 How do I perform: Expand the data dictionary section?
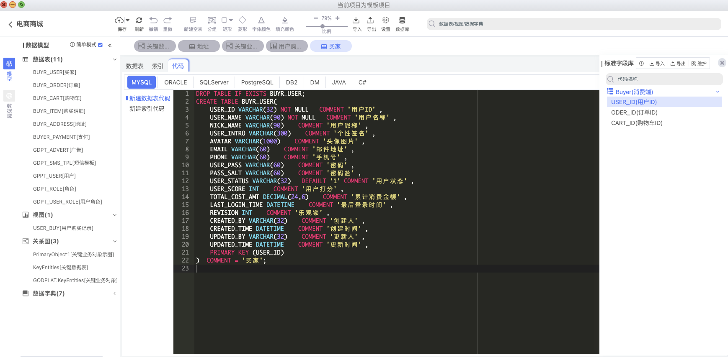point(114,293)
